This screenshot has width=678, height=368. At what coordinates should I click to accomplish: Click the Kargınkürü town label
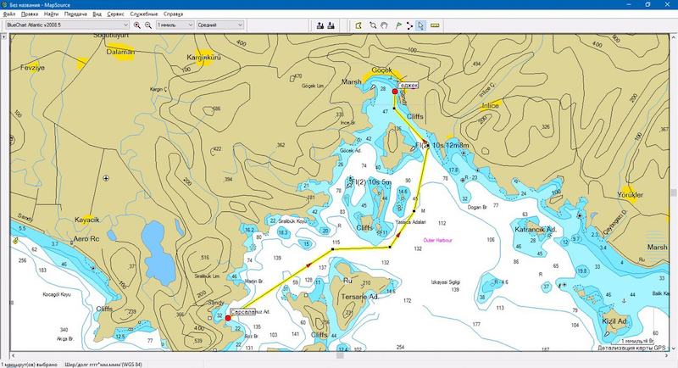point(203,57)
